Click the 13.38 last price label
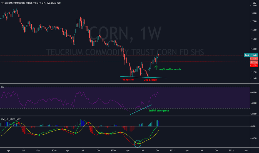The width and height of the screenshot is (259, 153). click(x=254, y=58)
